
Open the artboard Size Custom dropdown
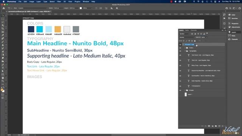[x=33, y=8]
